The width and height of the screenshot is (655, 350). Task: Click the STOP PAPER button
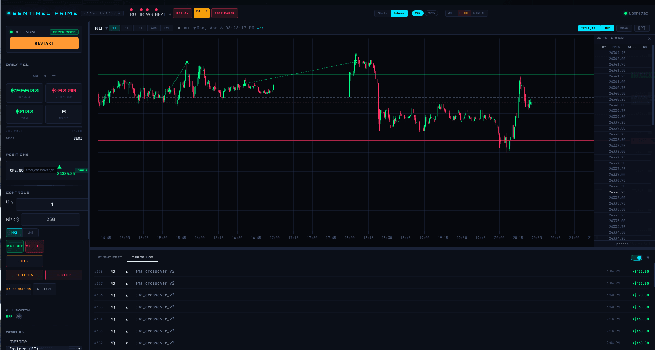pos(224,13)
